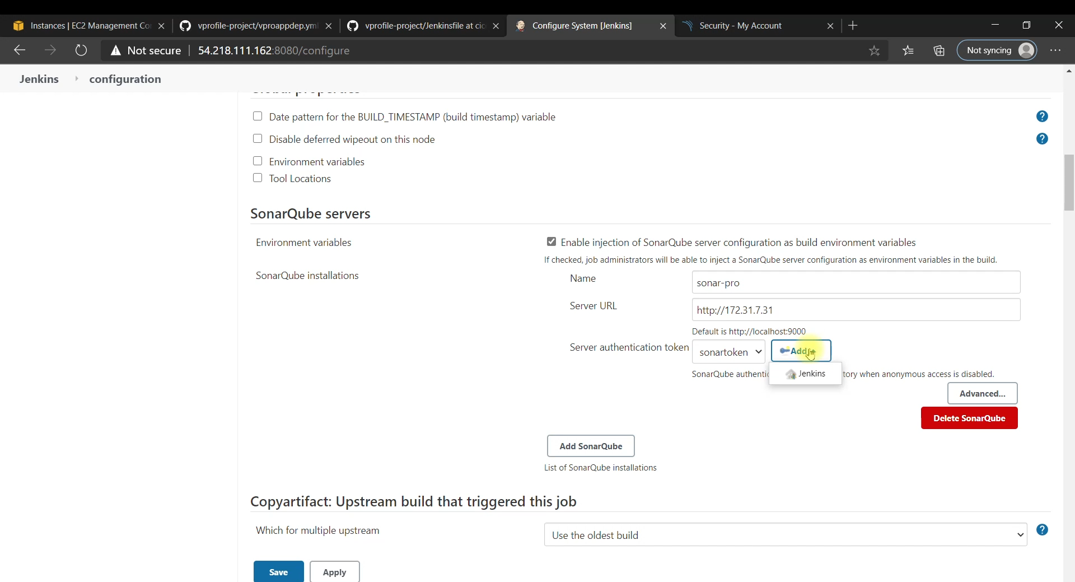Click the browser address bar URL
Screen dimensions: 1075x582
click(x=274, y=50)
